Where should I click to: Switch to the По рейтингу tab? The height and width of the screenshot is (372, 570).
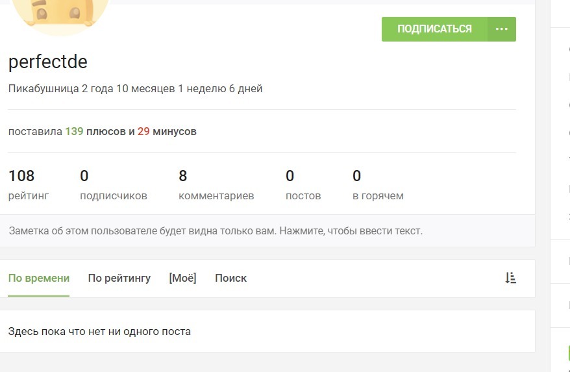tap(119, 278)
